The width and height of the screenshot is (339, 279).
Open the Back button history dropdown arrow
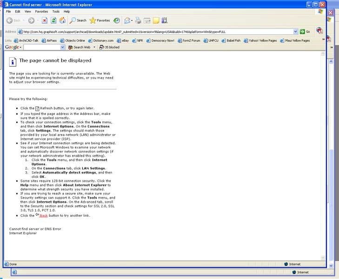(24, 20)
